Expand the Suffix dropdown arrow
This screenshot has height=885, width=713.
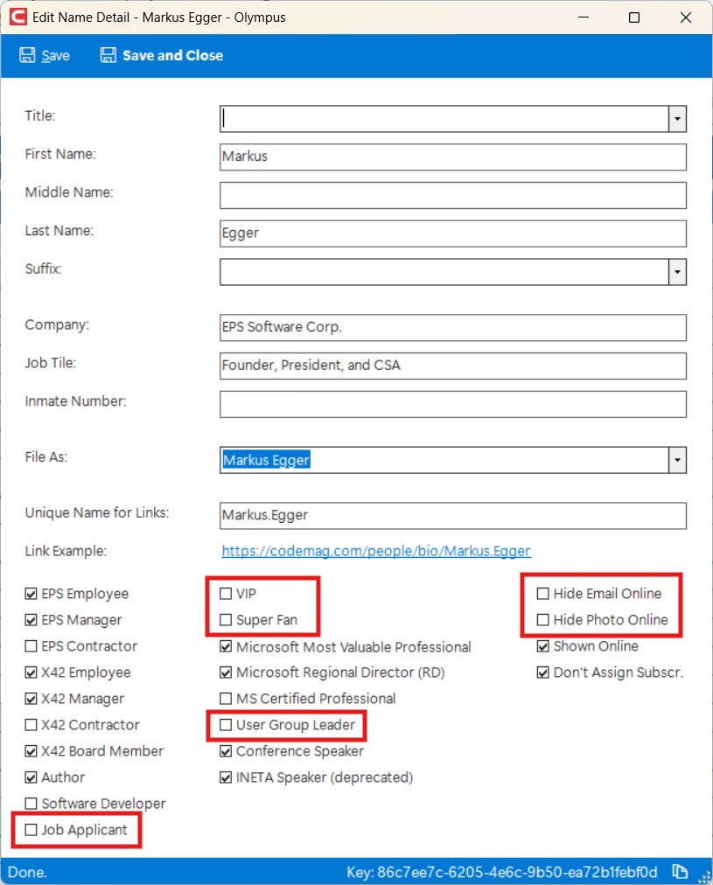677,273
